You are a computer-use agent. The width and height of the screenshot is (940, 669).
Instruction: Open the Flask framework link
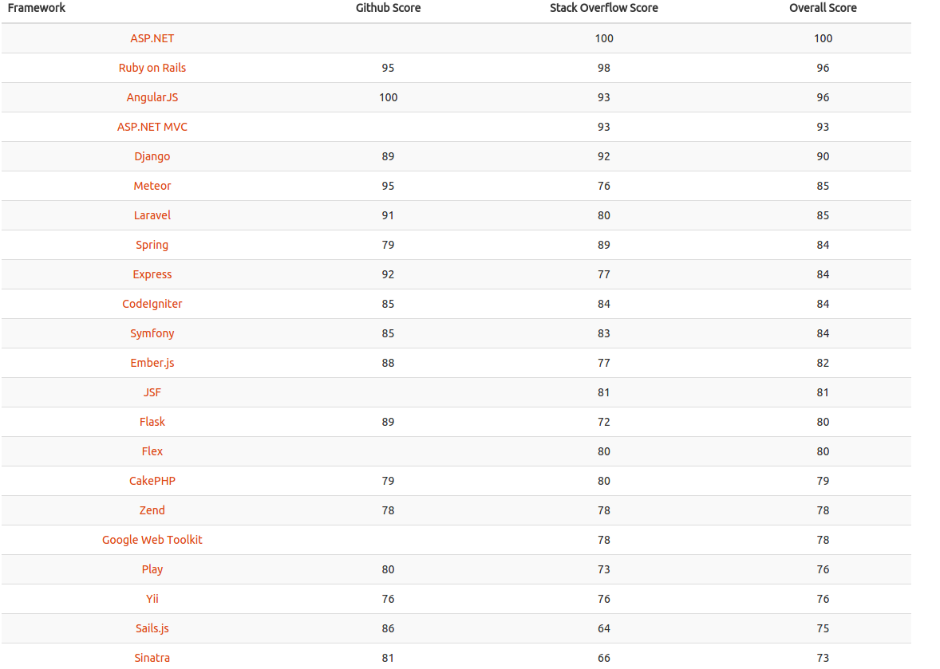click(x=152, y=422)
